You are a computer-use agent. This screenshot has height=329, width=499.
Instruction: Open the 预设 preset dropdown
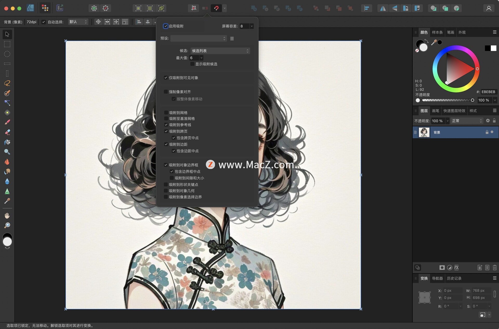199,38
